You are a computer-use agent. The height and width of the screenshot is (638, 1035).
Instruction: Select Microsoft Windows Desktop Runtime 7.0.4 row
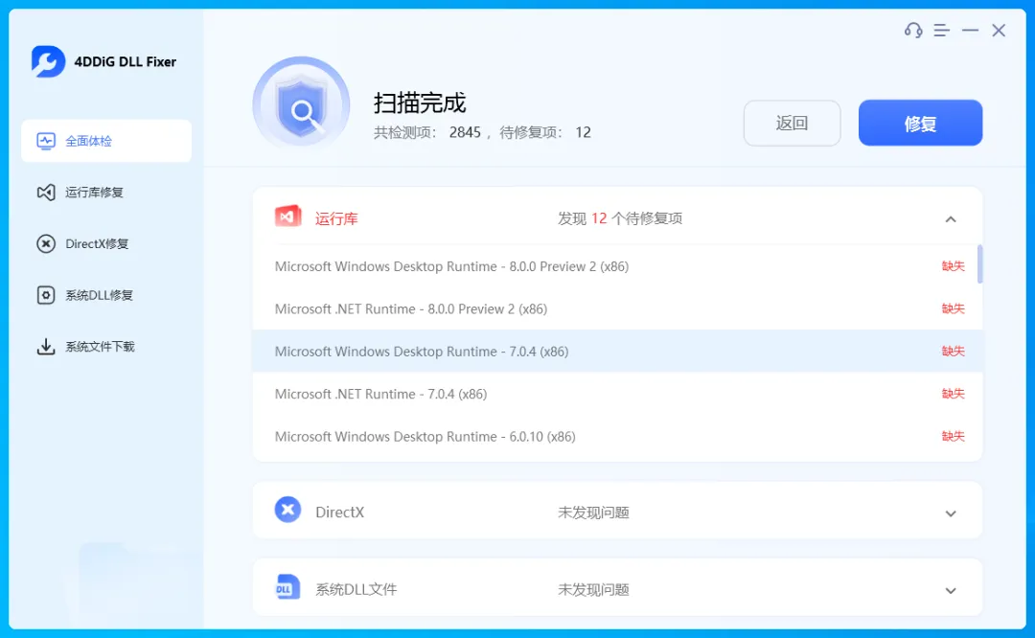tap(617, 352)
